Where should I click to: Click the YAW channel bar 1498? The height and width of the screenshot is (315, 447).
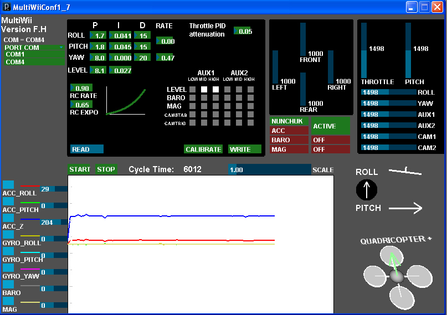pyautogui.click(x=389, y=103)
